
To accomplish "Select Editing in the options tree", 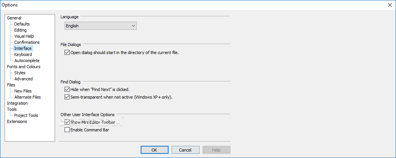I will [x=20, y=30].
